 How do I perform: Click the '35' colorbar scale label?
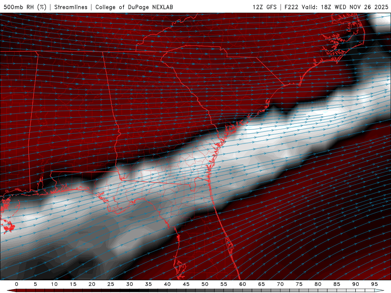tap(148, 284)
